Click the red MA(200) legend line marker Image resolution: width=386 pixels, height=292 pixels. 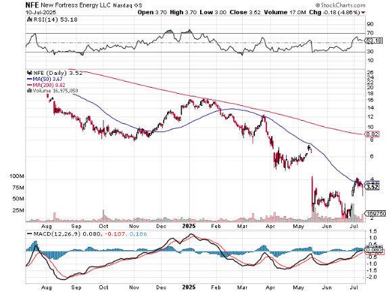click(29, 85)
